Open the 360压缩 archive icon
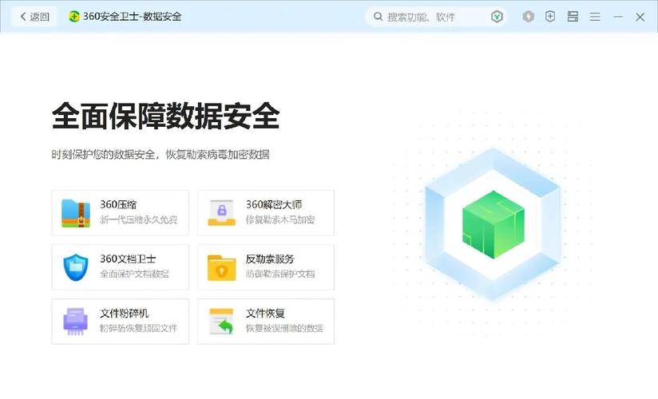The width and height of the screenshot is (658, 399). click(76, 212)
